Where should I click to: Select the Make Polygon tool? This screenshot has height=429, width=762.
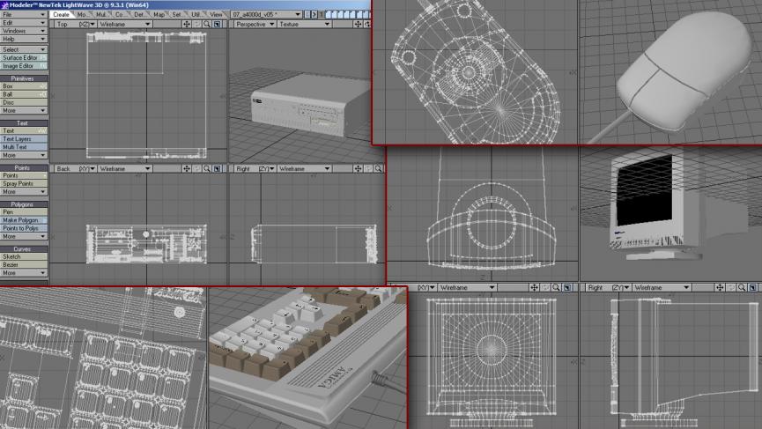pos(24,220)
